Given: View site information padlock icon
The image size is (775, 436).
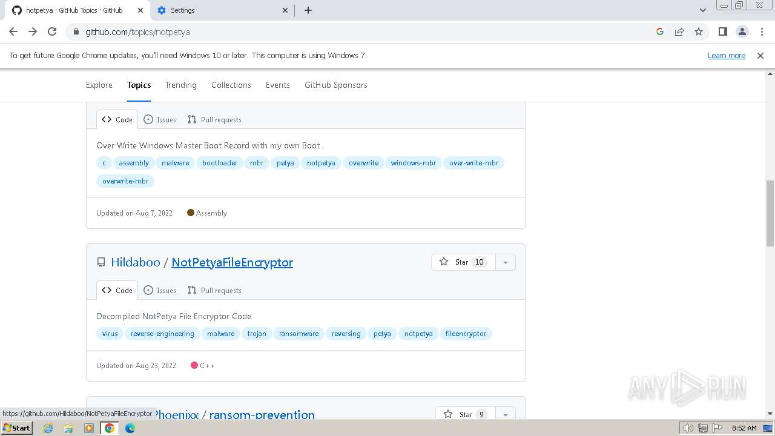Looking at the screenshot, I should [76, 31].
